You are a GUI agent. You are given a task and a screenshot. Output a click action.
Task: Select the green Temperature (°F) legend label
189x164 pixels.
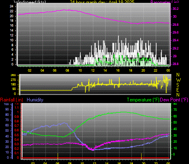(143, 100)
